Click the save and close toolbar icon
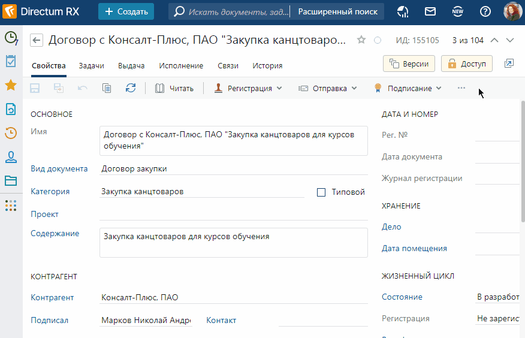The width and height of the screenshot is (525, 338). pos(59,88)
